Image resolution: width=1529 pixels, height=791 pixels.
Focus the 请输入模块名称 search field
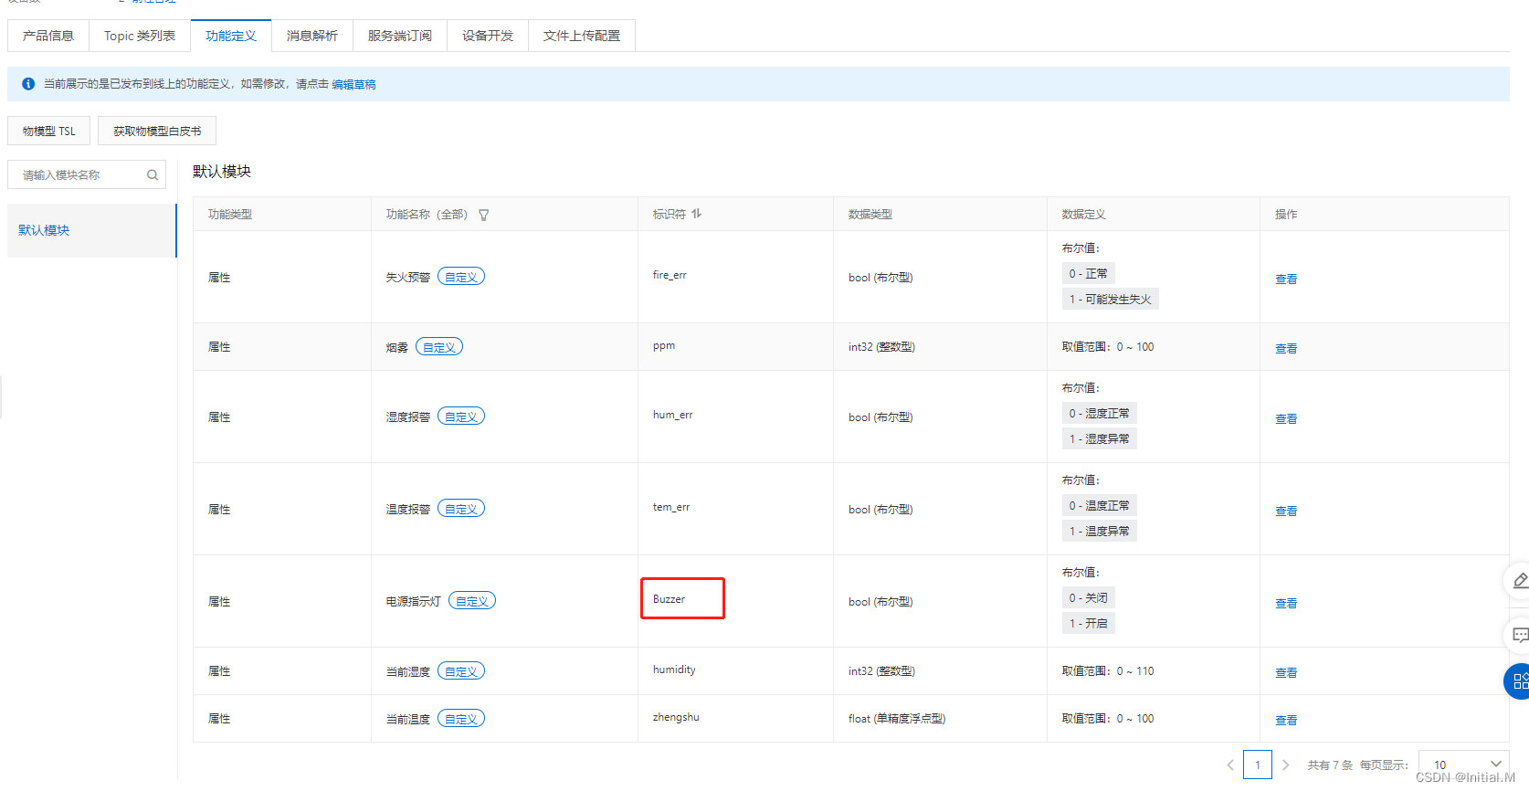[x=87, y=174]
